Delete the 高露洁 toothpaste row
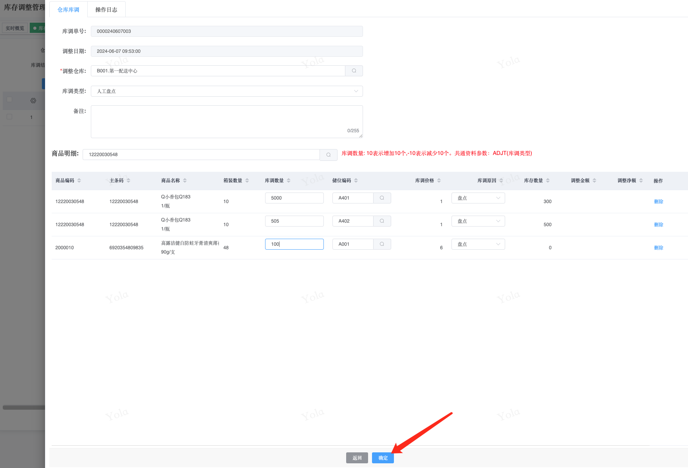Image resolution: width=688 pixels, height=468 pixels. (x=659, y=248)
